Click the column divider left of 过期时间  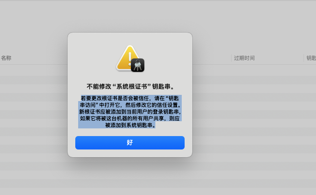click(231, 58)
